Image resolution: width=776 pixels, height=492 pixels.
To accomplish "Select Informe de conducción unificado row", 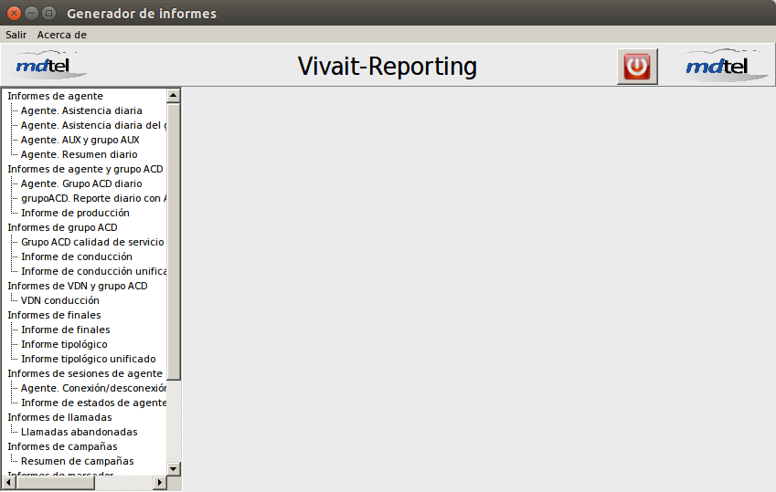I will point(93,271).
